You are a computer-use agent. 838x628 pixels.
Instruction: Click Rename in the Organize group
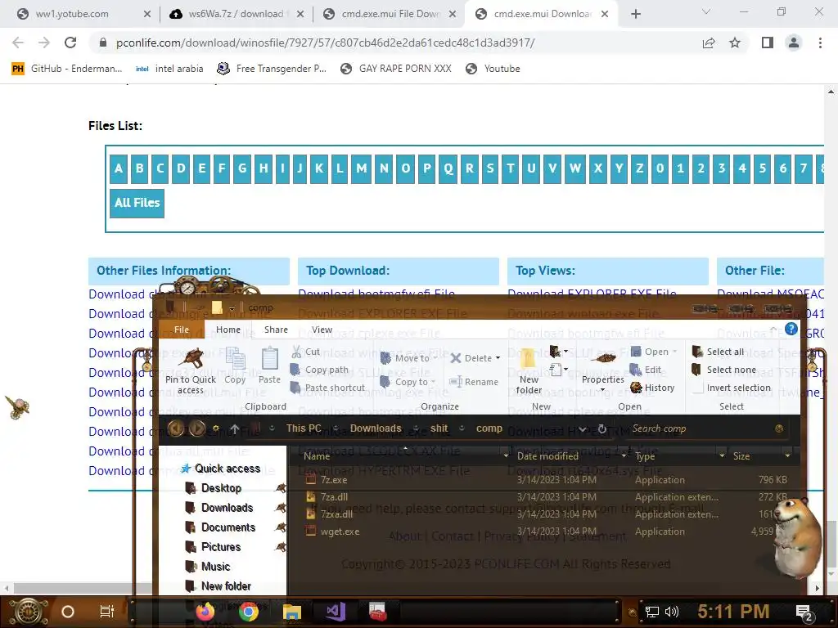click(474, 382)
